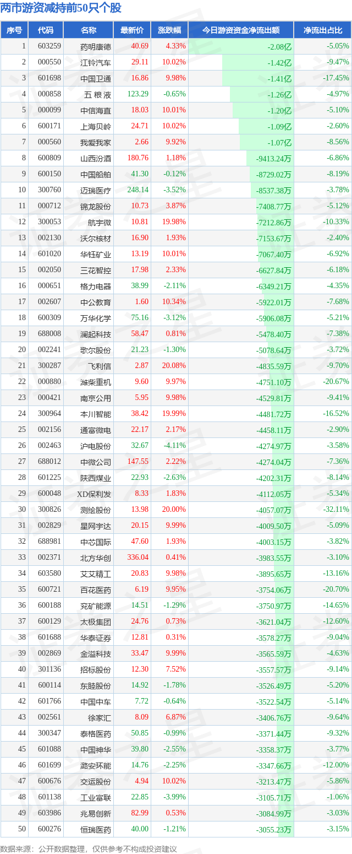Image resolution: width=352 pixels, height=854 pixels.
Task: Select stock name 通富微电
Action: point(96,430)
